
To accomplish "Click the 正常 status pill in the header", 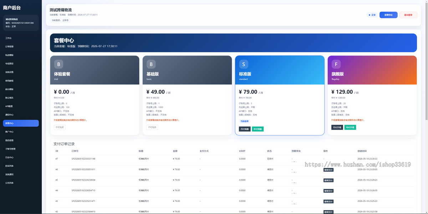I will click(x=372, y=15).
